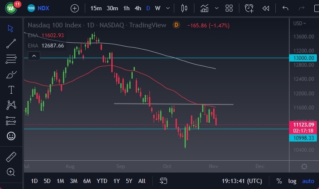Set date range to All
Image resolution: width=319 pixels, height=189 pixels.
coord(142,181)
